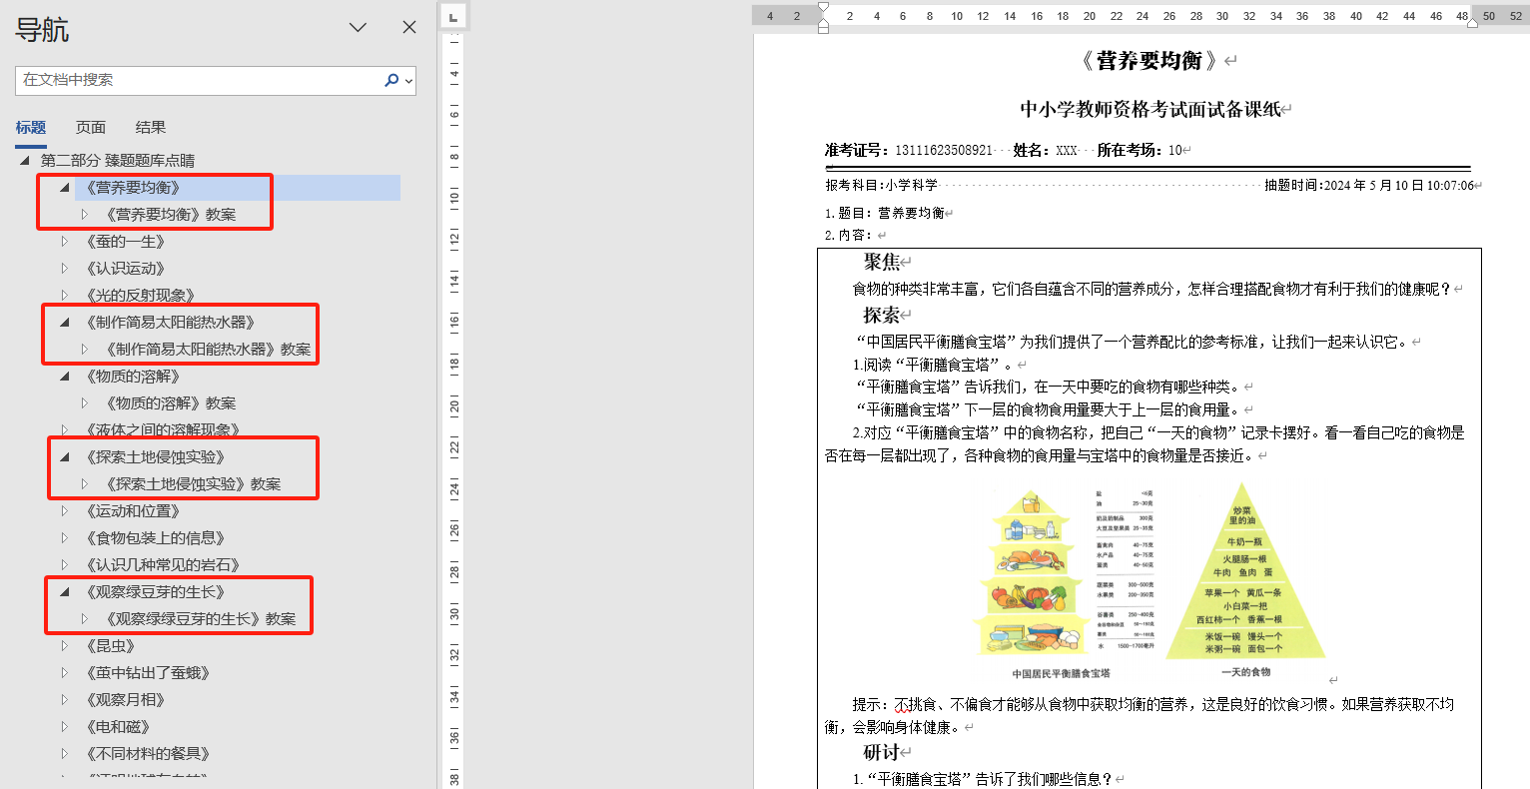Image resolution: width=1530 pixels, height=789 pixels.
Task: Close the navigation pane
Action: pyautogui.click(x=409, y=28)
